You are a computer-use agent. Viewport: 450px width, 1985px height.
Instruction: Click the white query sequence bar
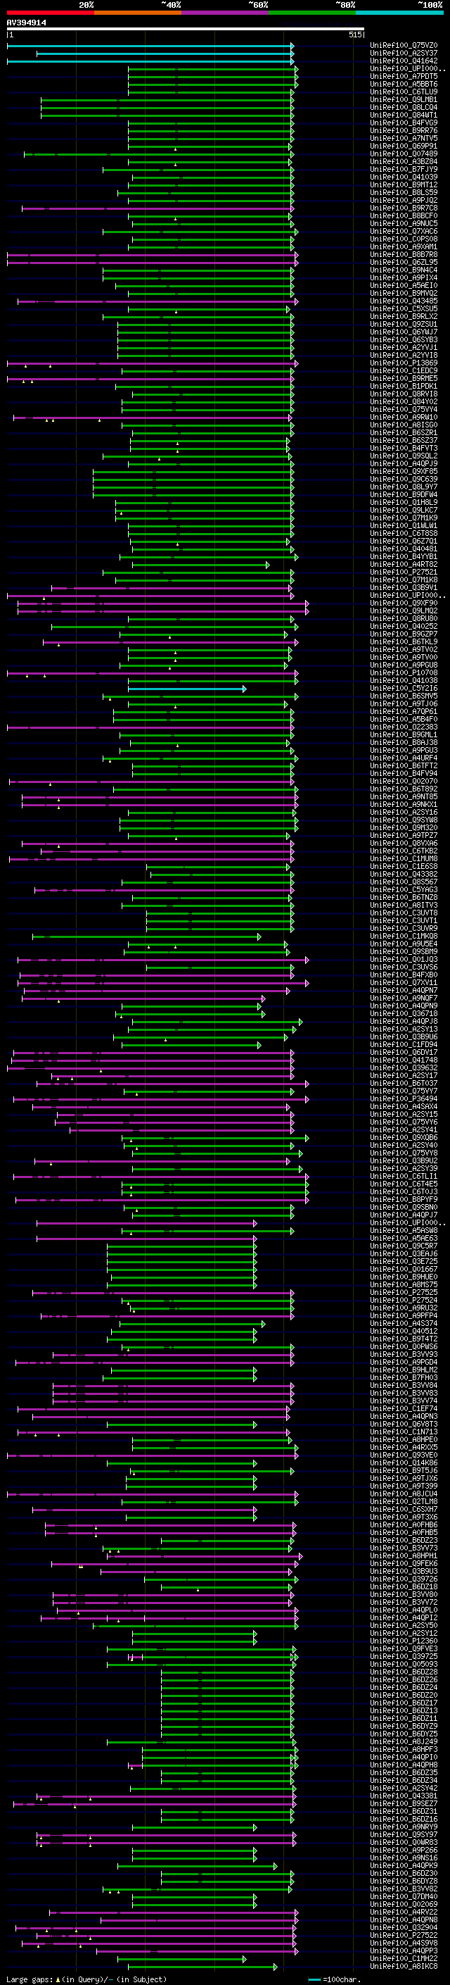point(186,30)
